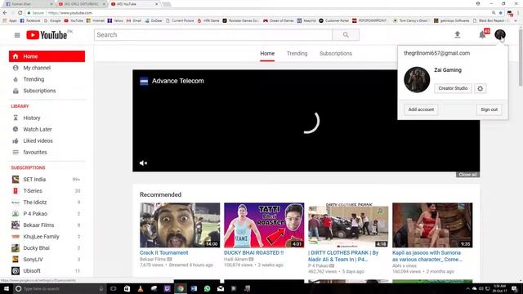
Task: Bookmark page with the star icon
Action: click(501, 13)
